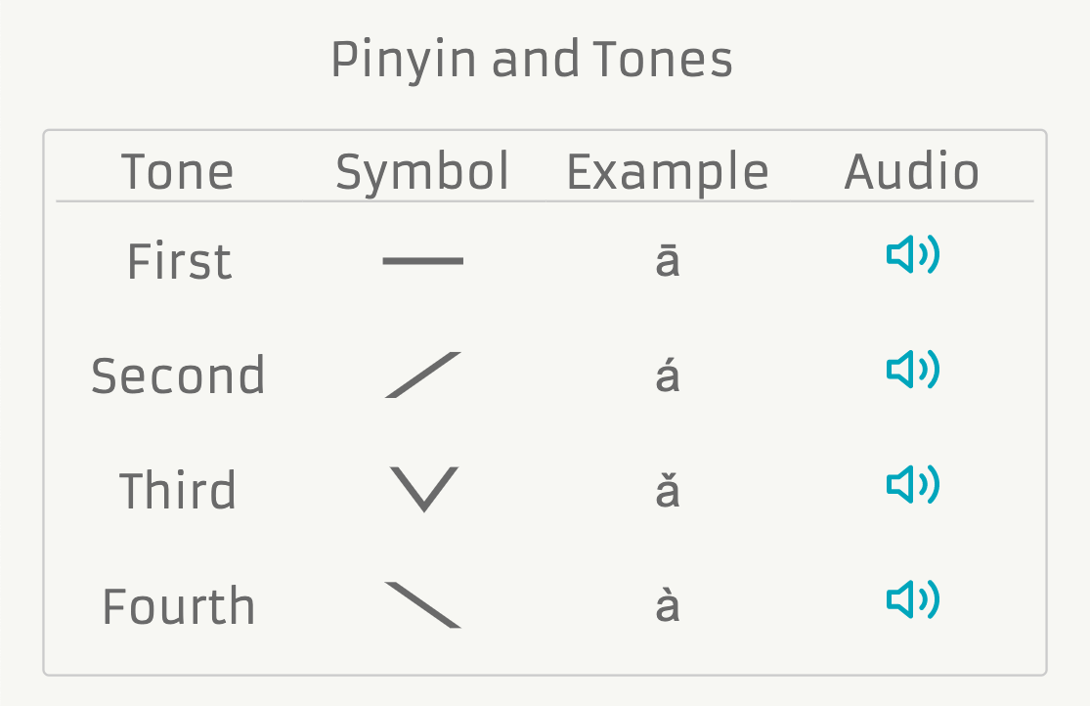1090x706 pixels.
Task: Click the "Symbol" column header
Action: tap(422, 172)
